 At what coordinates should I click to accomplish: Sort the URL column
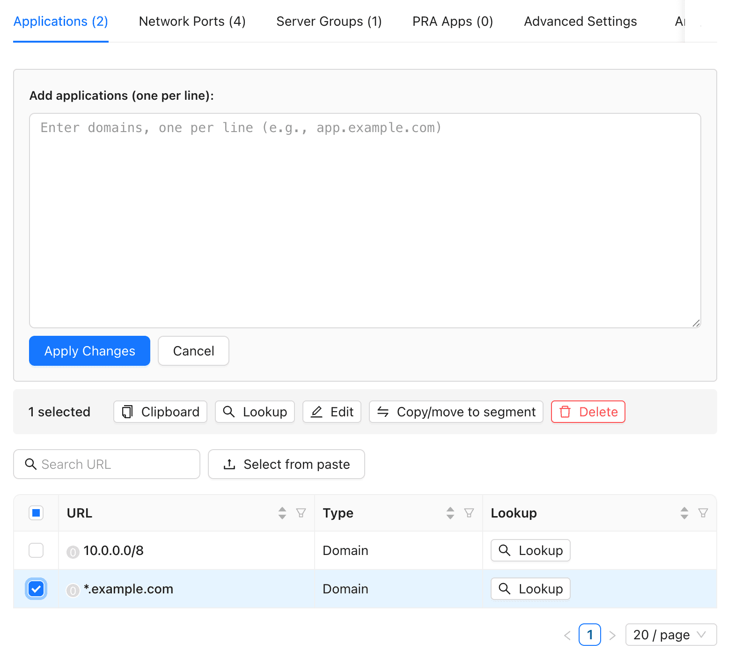click(282, 513)
